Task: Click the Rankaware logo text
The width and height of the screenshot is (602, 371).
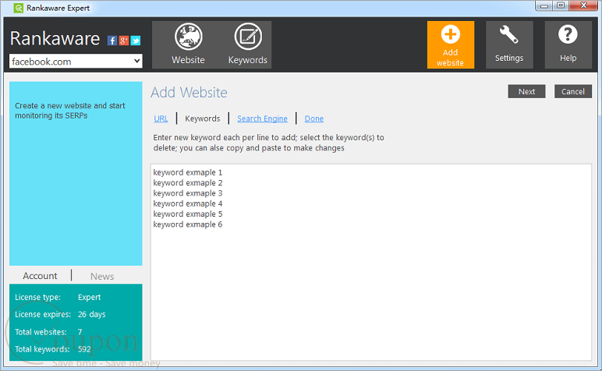Action: pyautogui.click(x=55, y=38)
